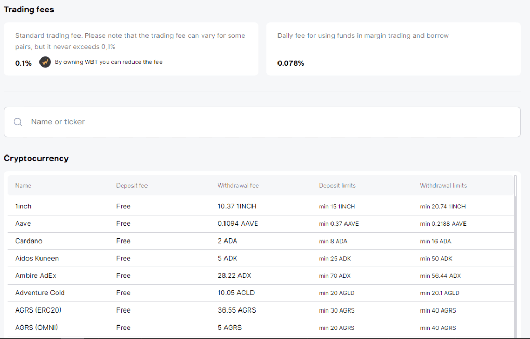The height and width of the screenshot is (339, 530).
Task: Select the Ambire AdEx row name
Action: click(35, 276)
